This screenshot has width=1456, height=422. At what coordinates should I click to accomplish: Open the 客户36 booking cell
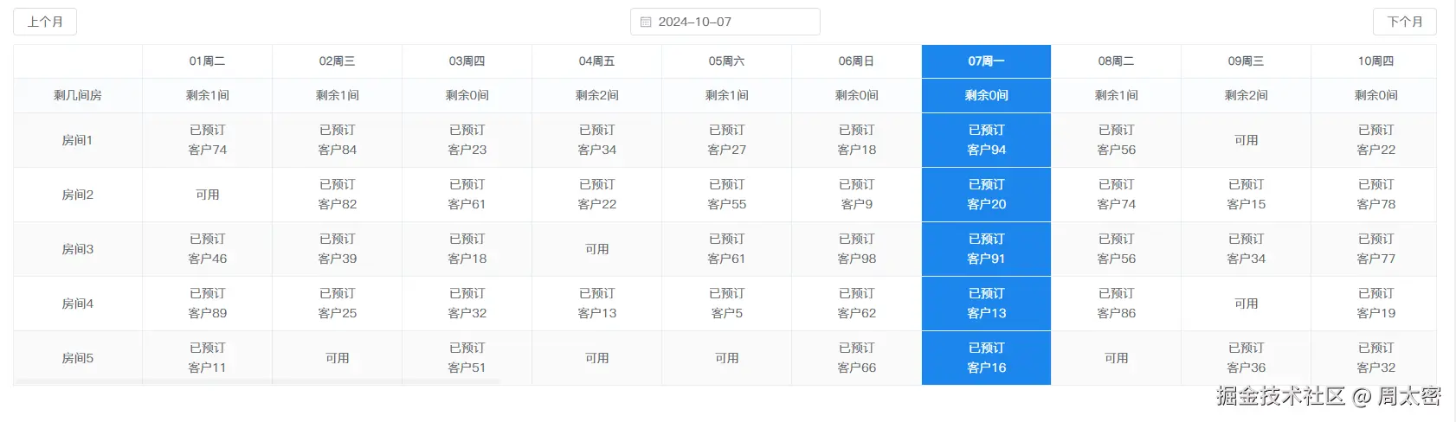1247,358
